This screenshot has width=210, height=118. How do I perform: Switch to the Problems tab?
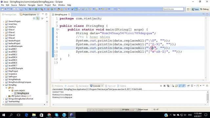tap(57, 86)
